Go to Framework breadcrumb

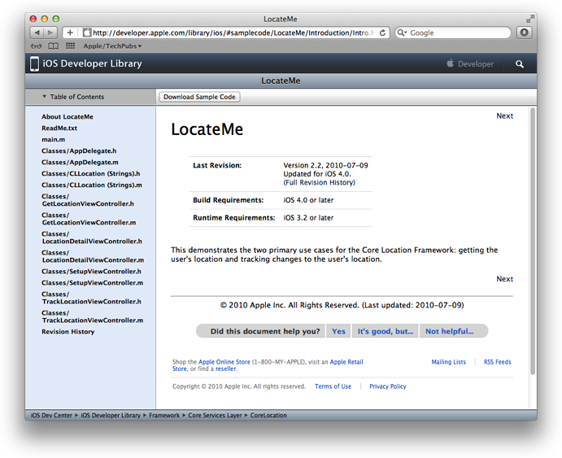pyautogui.click(x=164, y=416)
